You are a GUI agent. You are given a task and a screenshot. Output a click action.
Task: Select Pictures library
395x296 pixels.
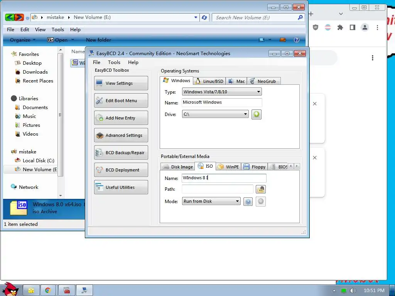31,125
